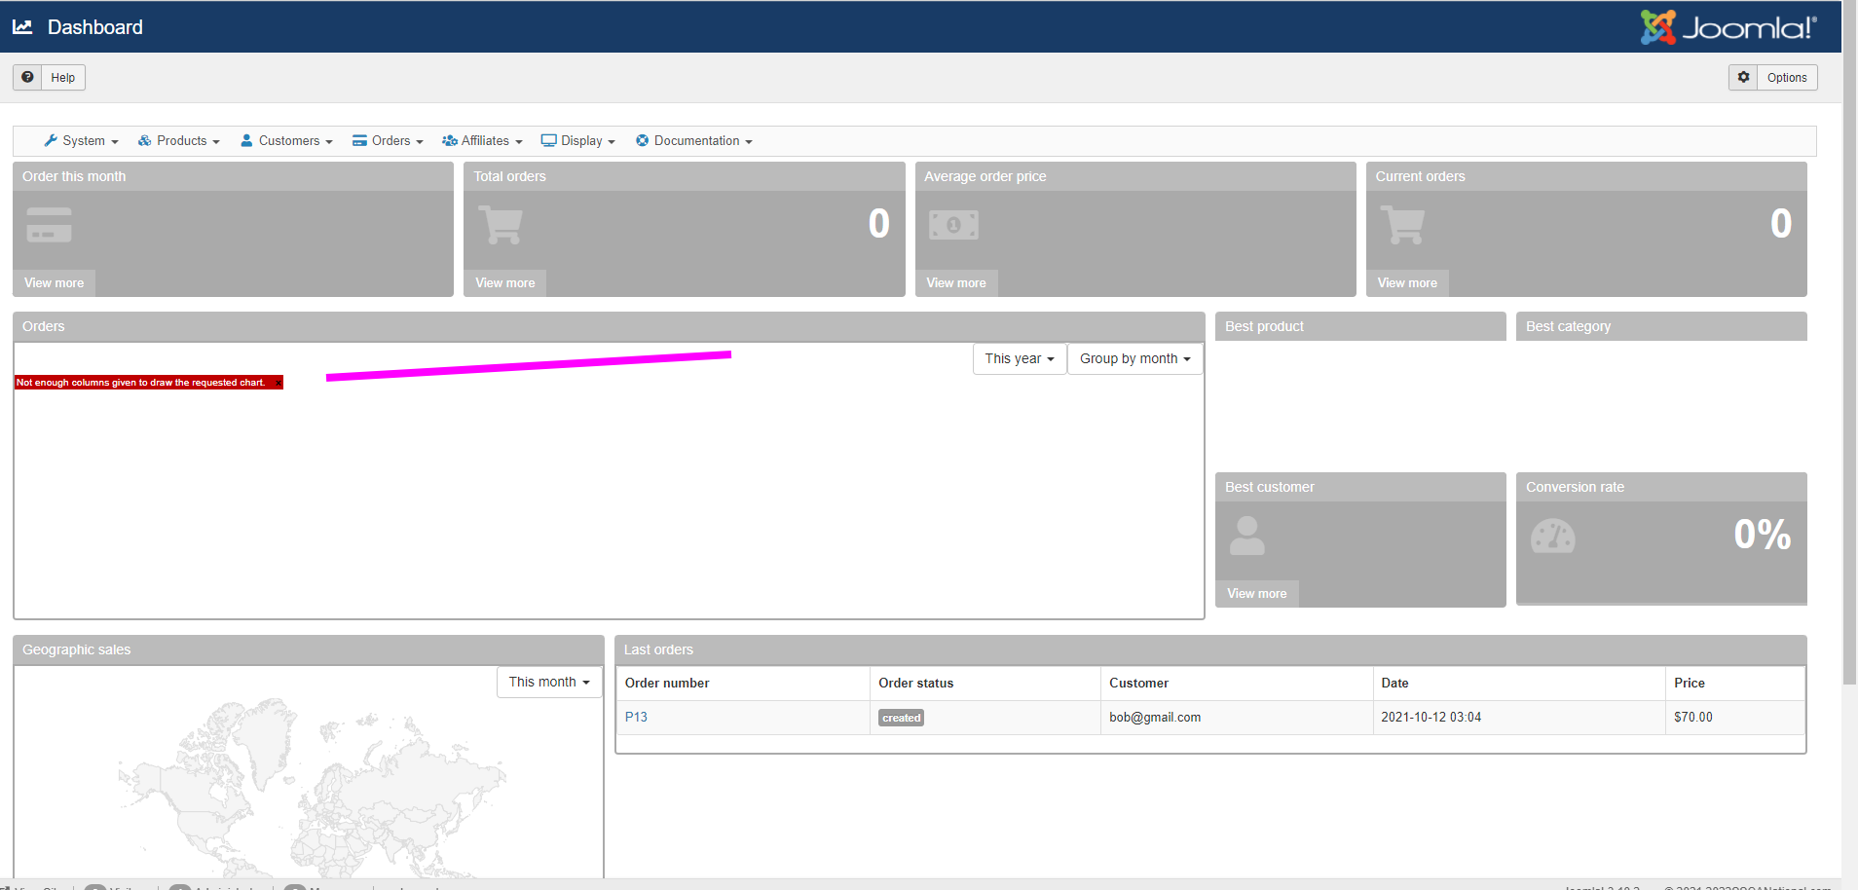Click the cart icon in Total orders
Image resolution: width=1858 pixels, height=890 pixels.
501,225
